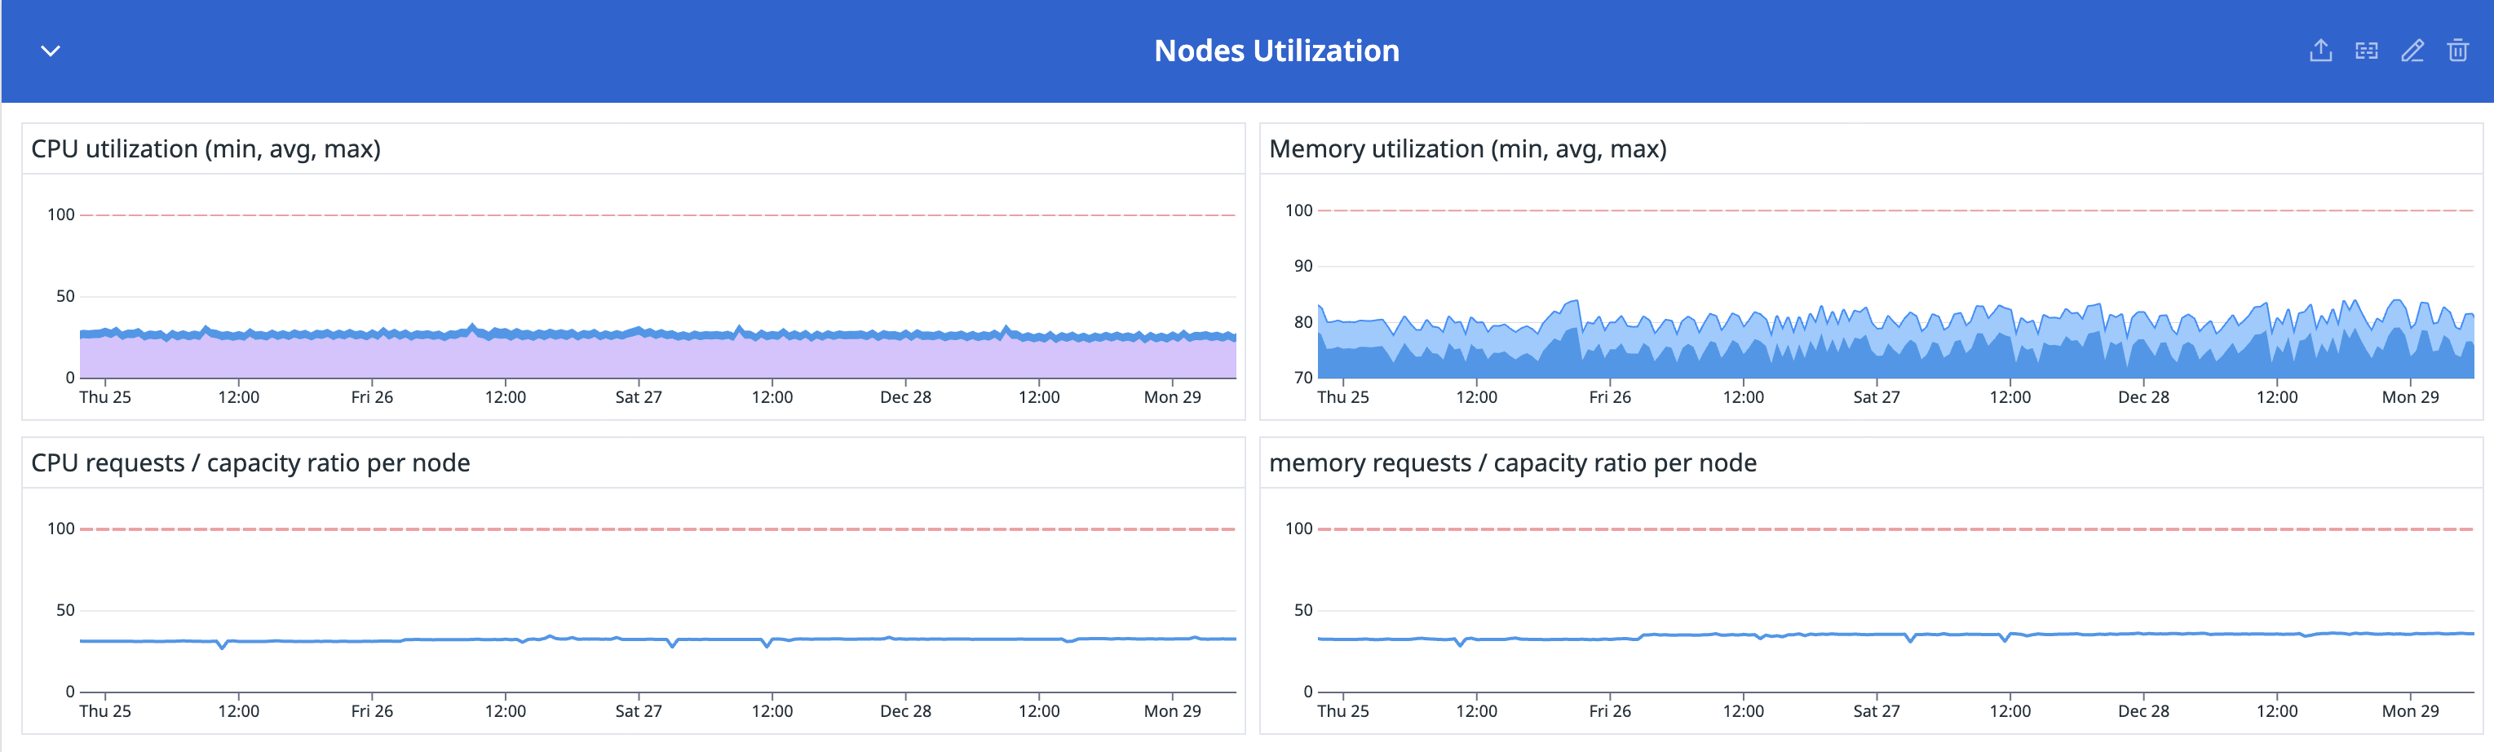This screenshot has width=2494, height=752.
Task: Click the dashed-frame layout icon in header
Action: (2366, 51)
